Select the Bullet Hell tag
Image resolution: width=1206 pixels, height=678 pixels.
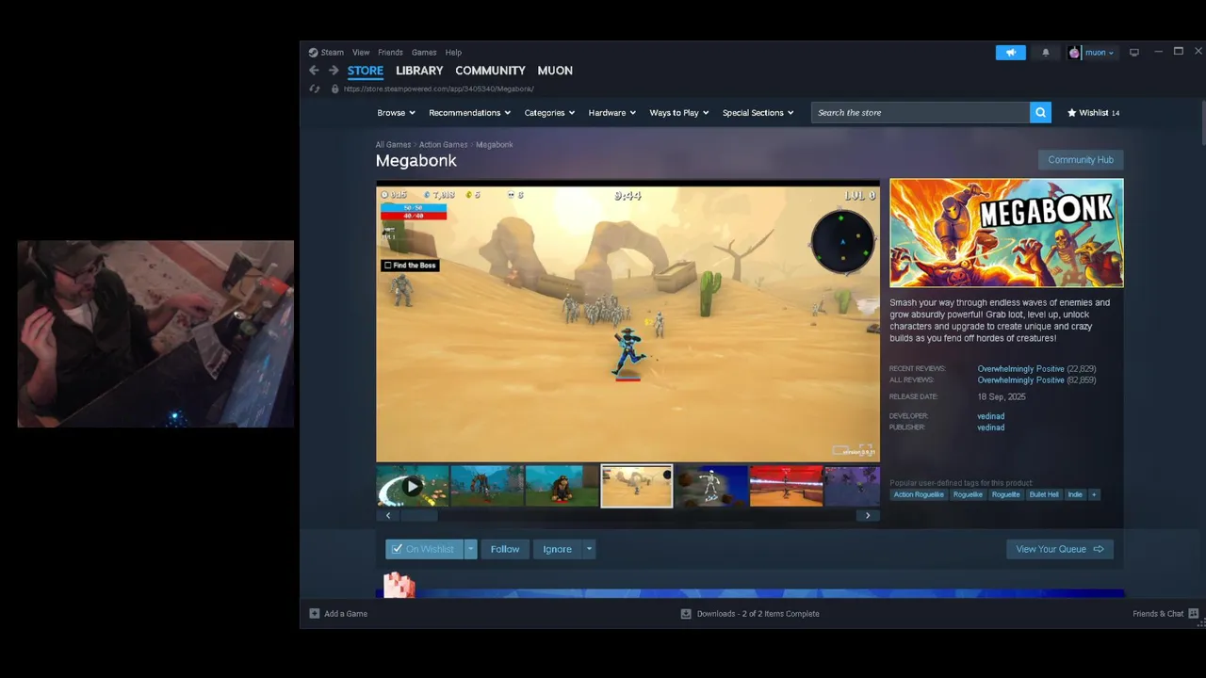coord(1044,494)
